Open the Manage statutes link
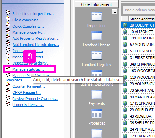The width and height of the screenshot is (155, 138). pyautogui.click(x=28, y=69)
